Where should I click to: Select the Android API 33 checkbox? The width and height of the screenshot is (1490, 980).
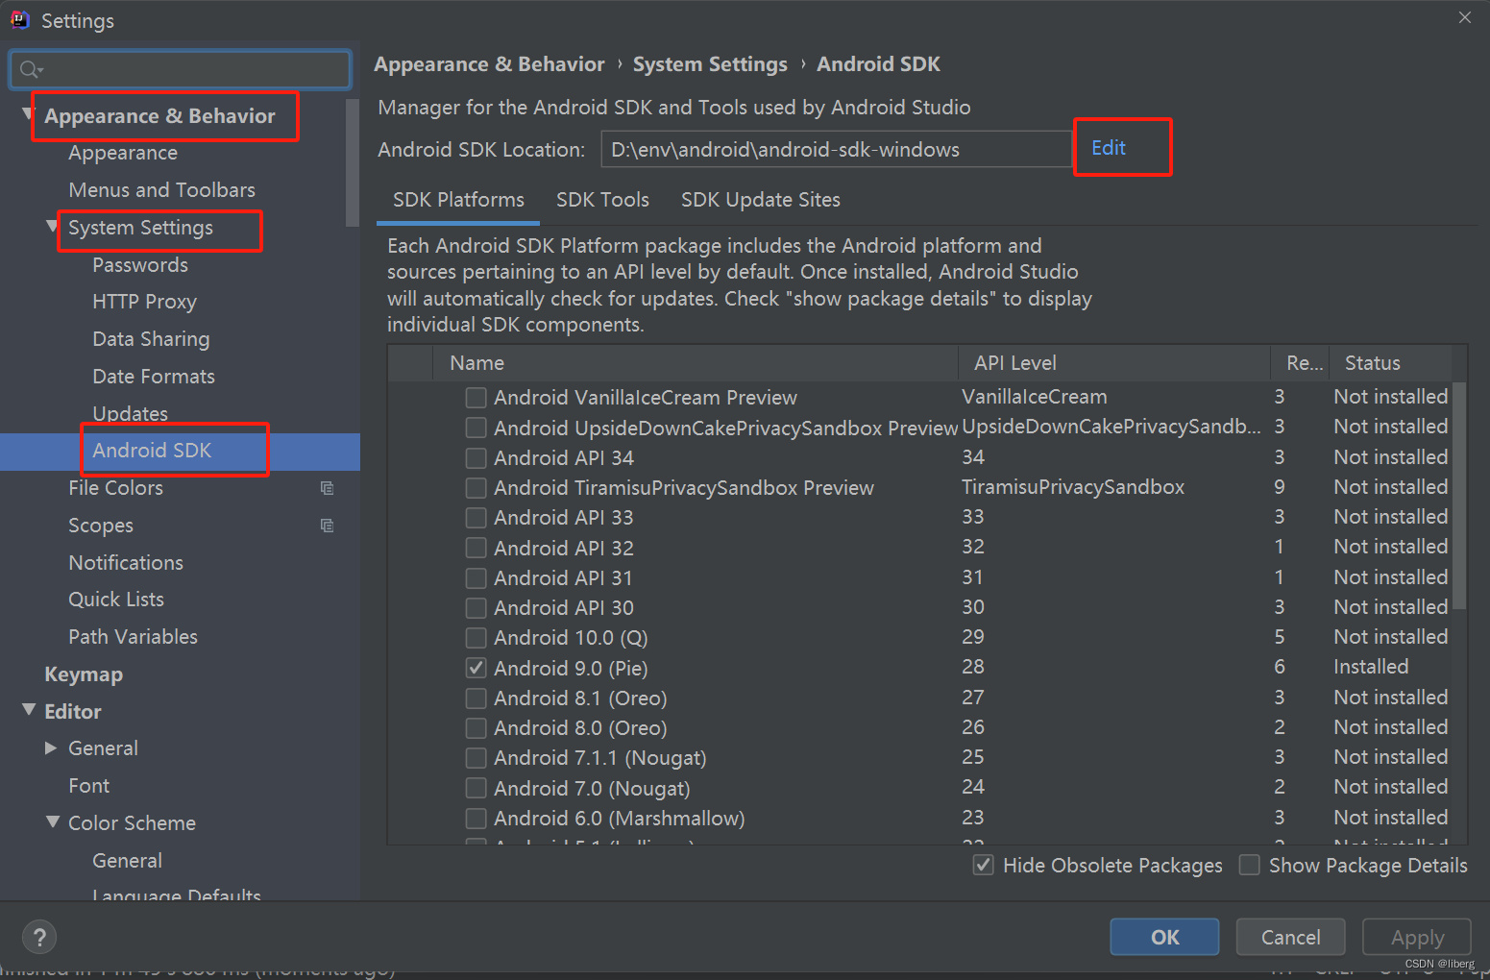[476, 517]
